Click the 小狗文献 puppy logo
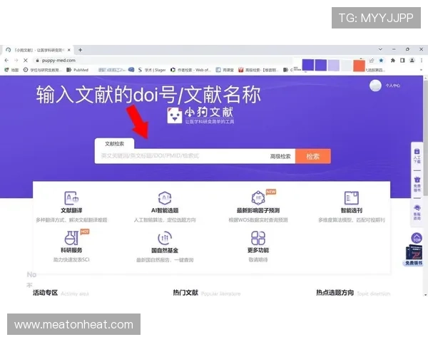The image size is (428, 342). [x=200, y=115]
